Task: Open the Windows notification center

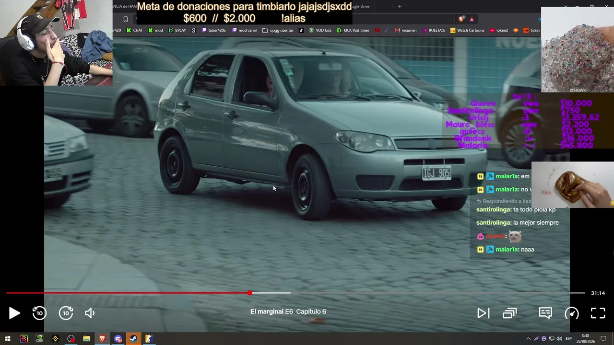Action: coord(603,339)
